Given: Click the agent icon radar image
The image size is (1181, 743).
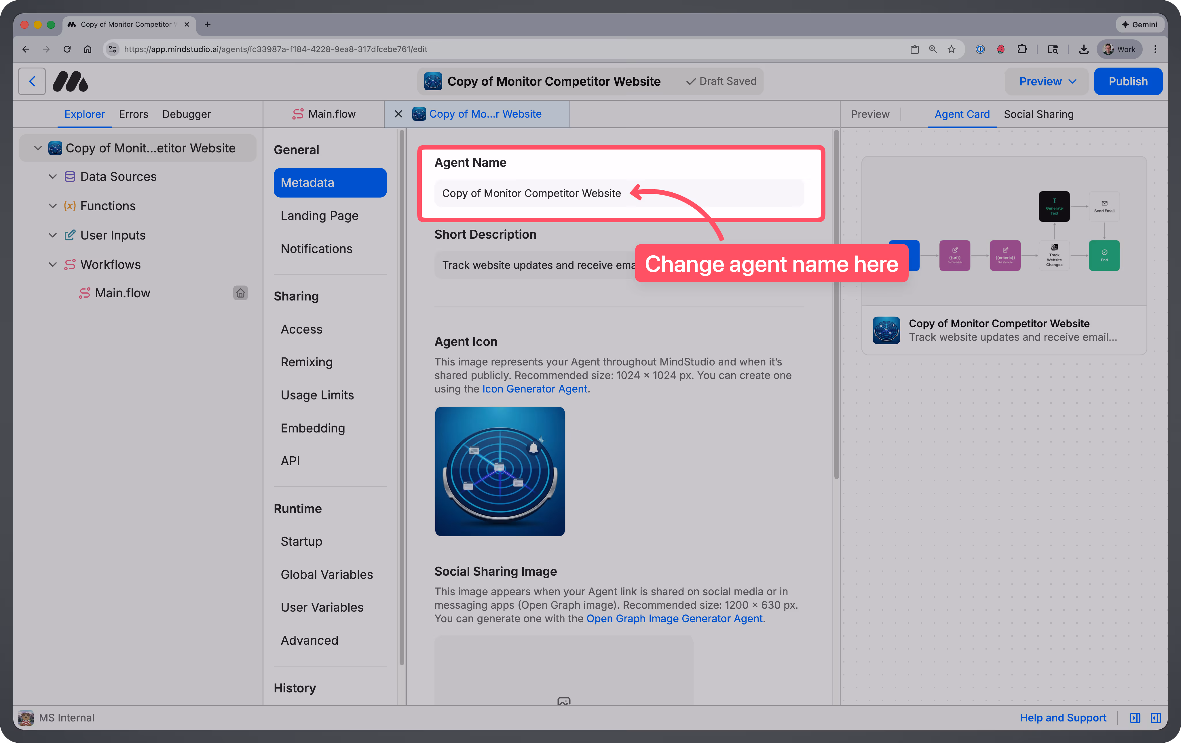Looking at the screenshot, I should (x=500, y=471).
